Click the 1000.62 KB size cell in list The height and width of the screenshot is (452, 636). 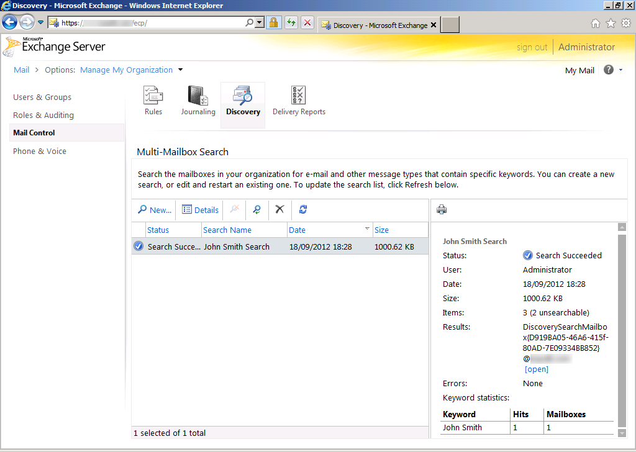point(394,247)
